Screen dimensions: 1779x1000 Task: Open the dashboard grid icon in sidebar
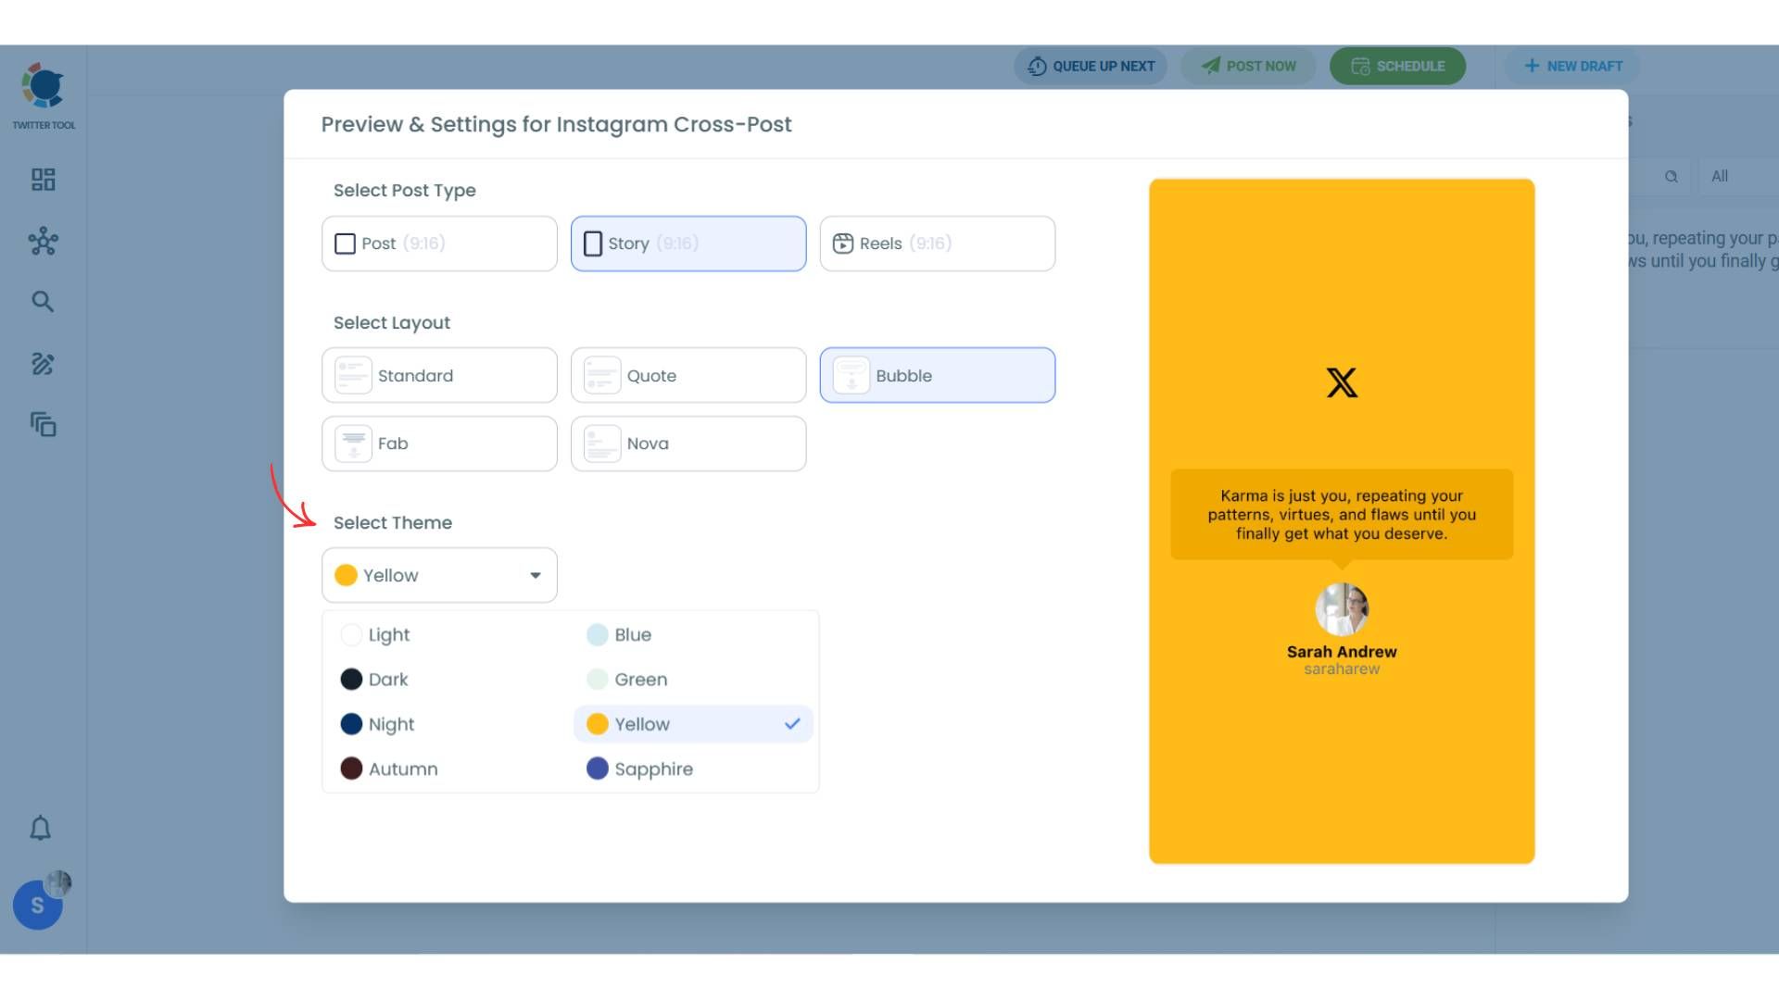[x=43, y=179]
